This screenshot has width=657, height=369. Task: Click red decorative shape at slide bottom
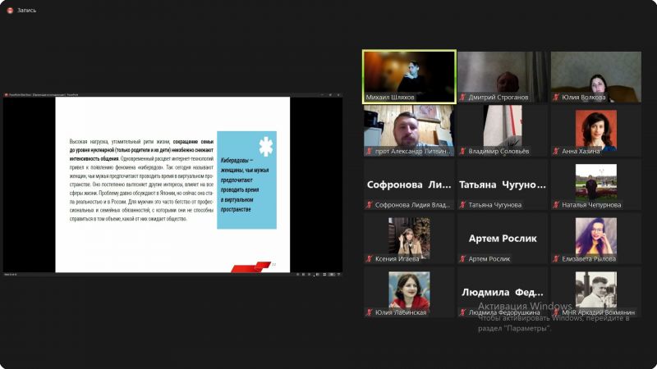pyautogui.click(x=251, y=267)
